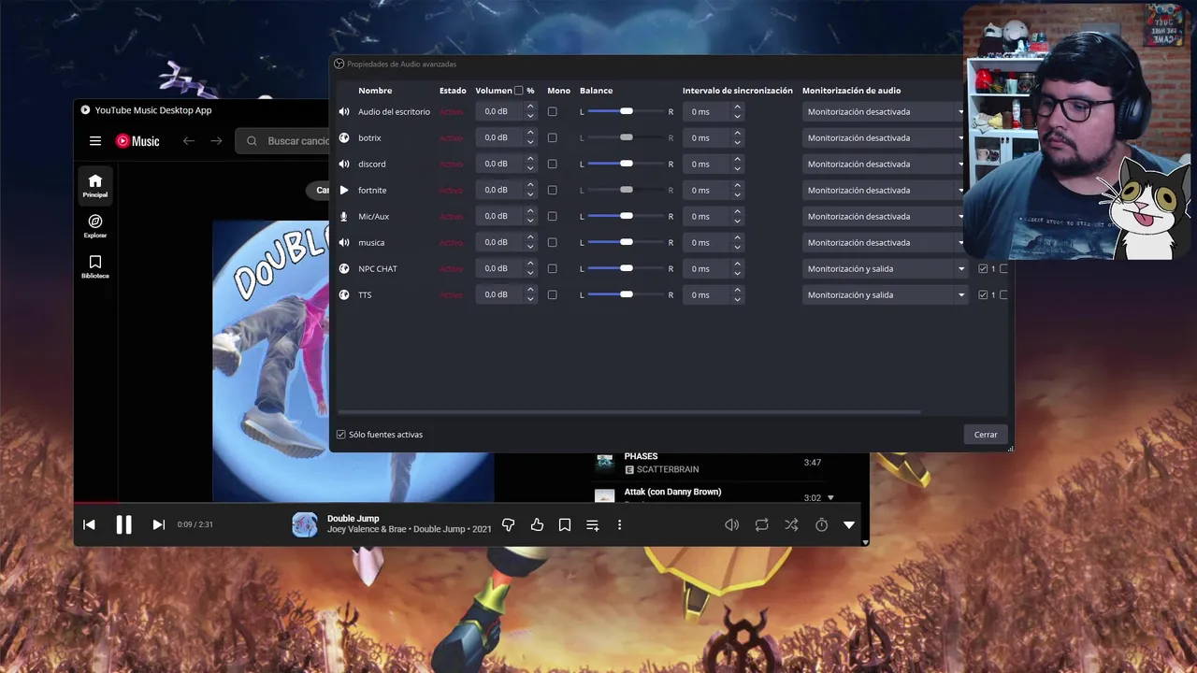Open the three-dot more options in player bar
The image size is (1197, 673).
point(619,525)
